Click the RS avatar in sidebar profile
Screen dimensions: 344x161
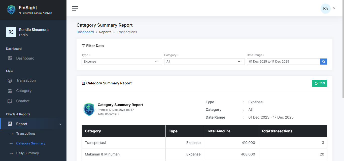(x=11, y=32)
